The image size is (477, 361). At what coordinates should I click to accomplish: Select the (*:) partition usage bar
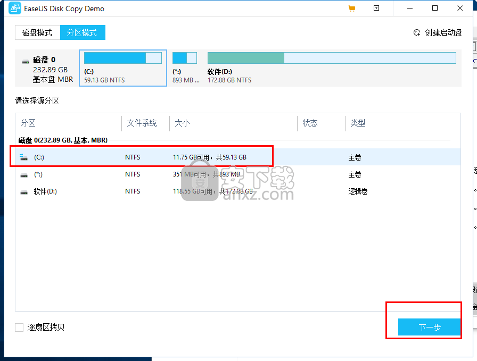[185, 58]
